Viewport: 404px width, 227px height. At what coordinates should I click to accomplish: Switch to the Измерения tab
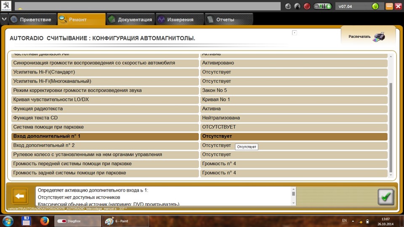(180, 20)
